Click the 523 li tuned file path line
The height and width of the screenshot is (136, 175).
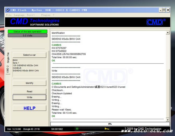coord(88,87)
